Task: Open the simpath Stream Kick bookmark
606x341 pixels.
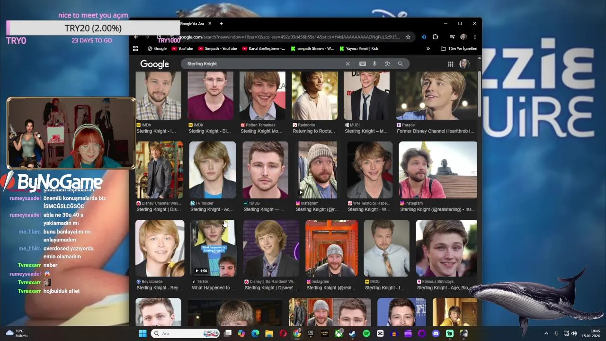Action: 312,48
